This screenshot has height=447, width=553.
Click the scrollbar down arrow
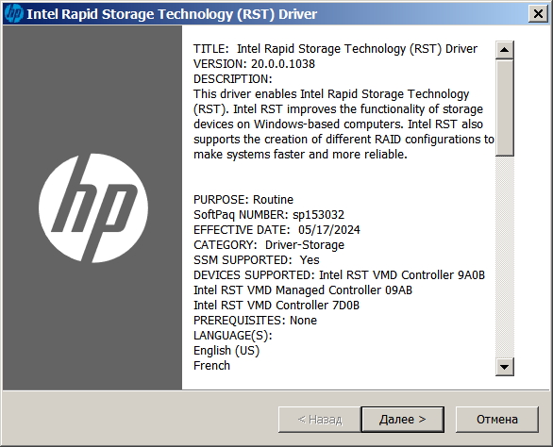pyautogui.click(x=504, y=367)
